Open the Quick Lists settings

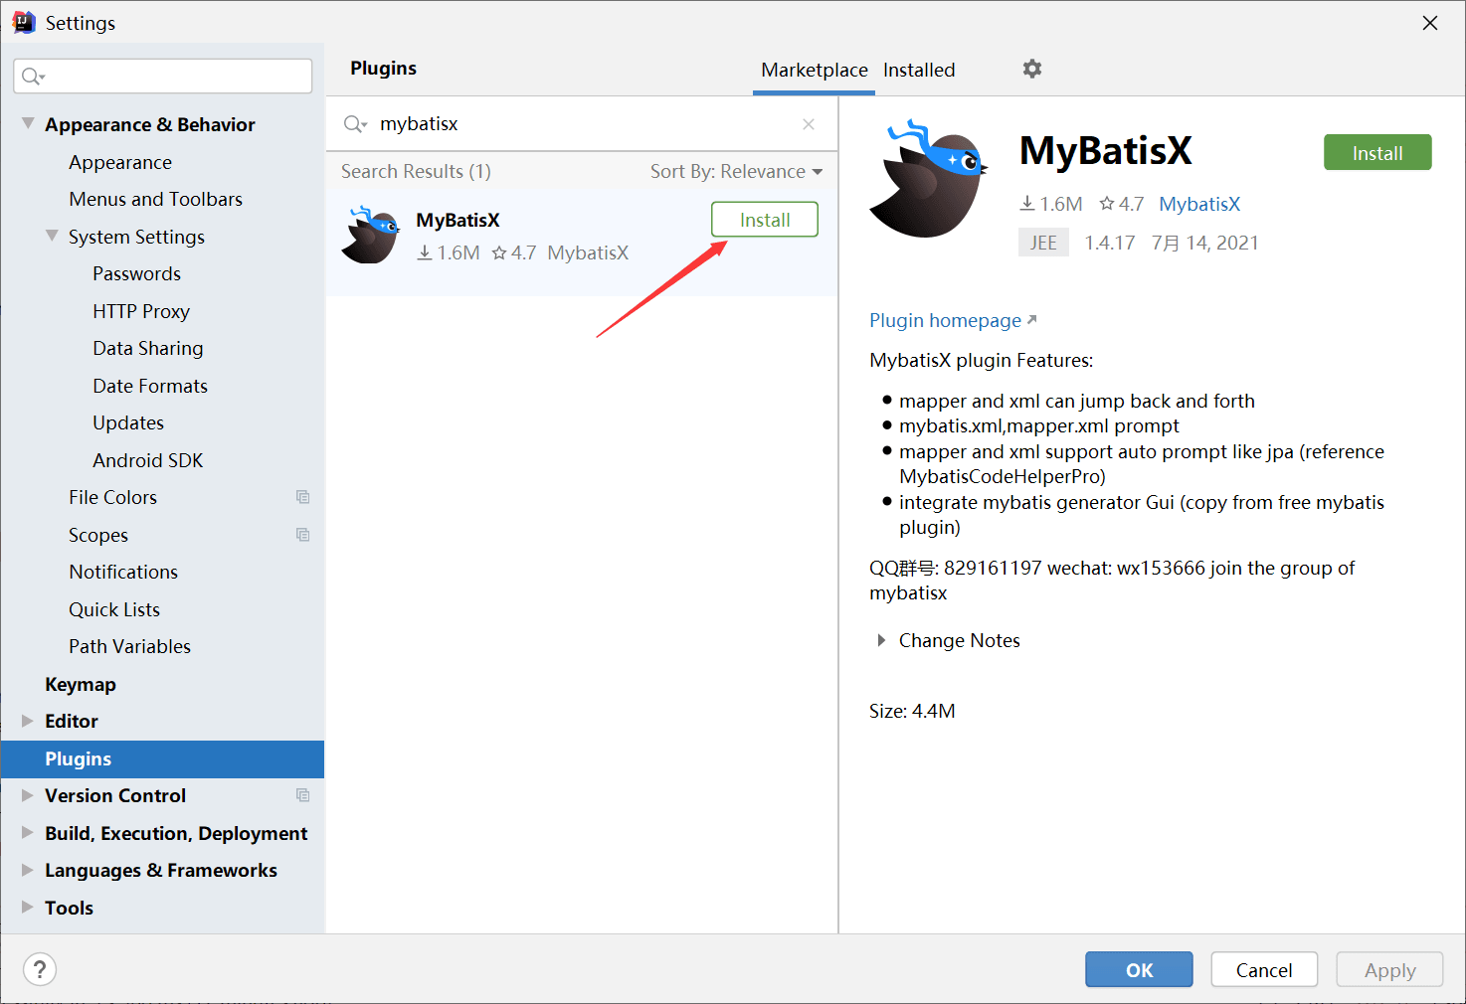point(114,609)
